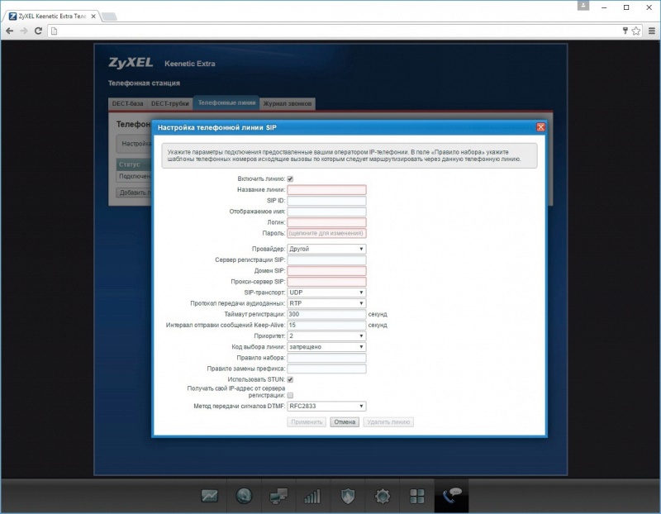This screenshot has width=661, height=514.
Task: Open the security shield section
Action: click(348, 496)
